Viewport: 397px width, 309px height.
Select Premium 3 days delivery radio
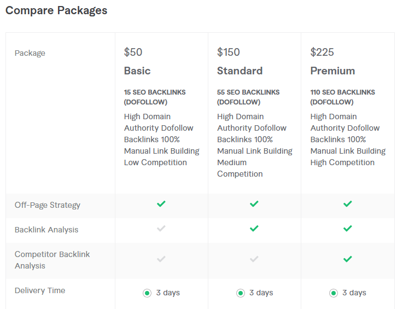334,293
